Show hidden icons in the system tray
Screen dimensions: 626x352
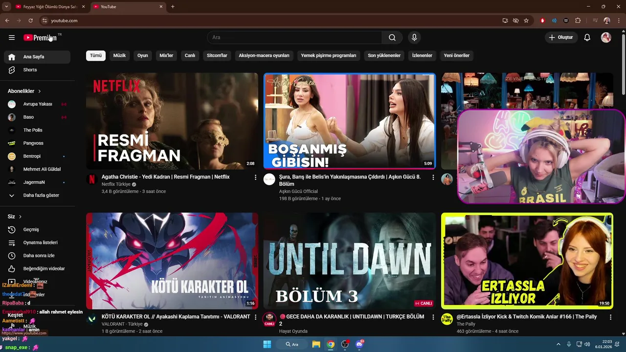tap(559, 344)
